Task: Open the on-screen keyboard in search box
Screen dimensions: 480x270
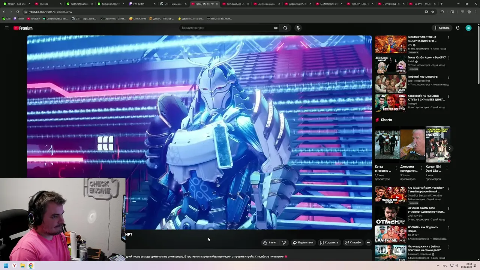Action: [276, 28]
